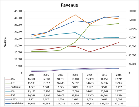Click the HPS line point at 2009
Image resolution: width=139 pixels, height=107 pixels.
pos(90,25)
